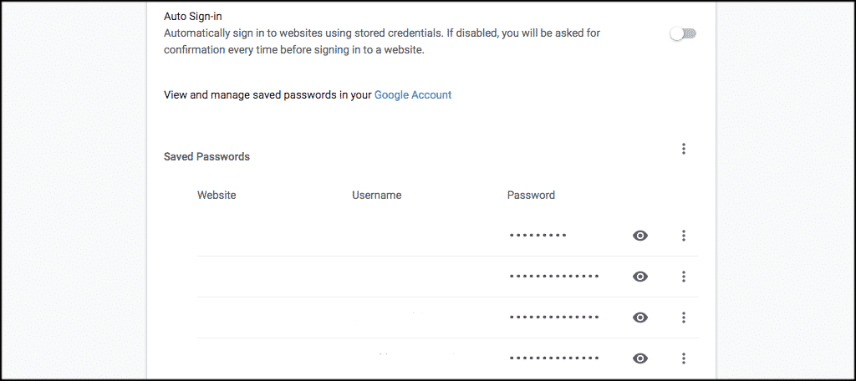Unmask the third saved password via the eye icon
The height and width of the screenshot is (381, 856).
pyautogui.click(x=640, y=317)
